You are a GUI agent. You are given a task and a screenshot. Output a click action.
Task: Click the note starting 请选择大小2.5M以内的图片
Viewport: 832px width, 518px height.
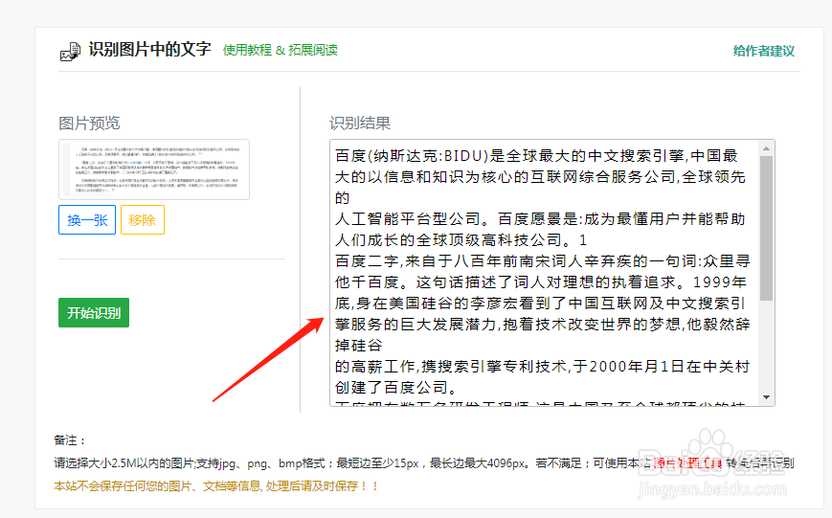pos(424,463)
